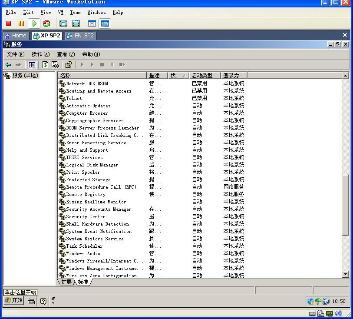This screenshot has width=353, height=319.
Task: Click the help question mark taskbar icon
Action: tap(43, 301)
